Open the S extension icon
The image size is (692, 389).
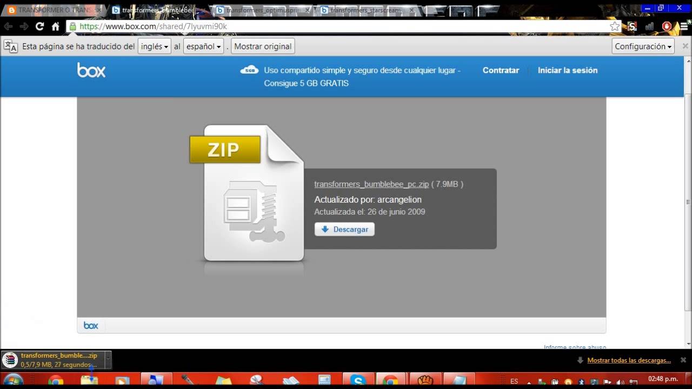632,26
